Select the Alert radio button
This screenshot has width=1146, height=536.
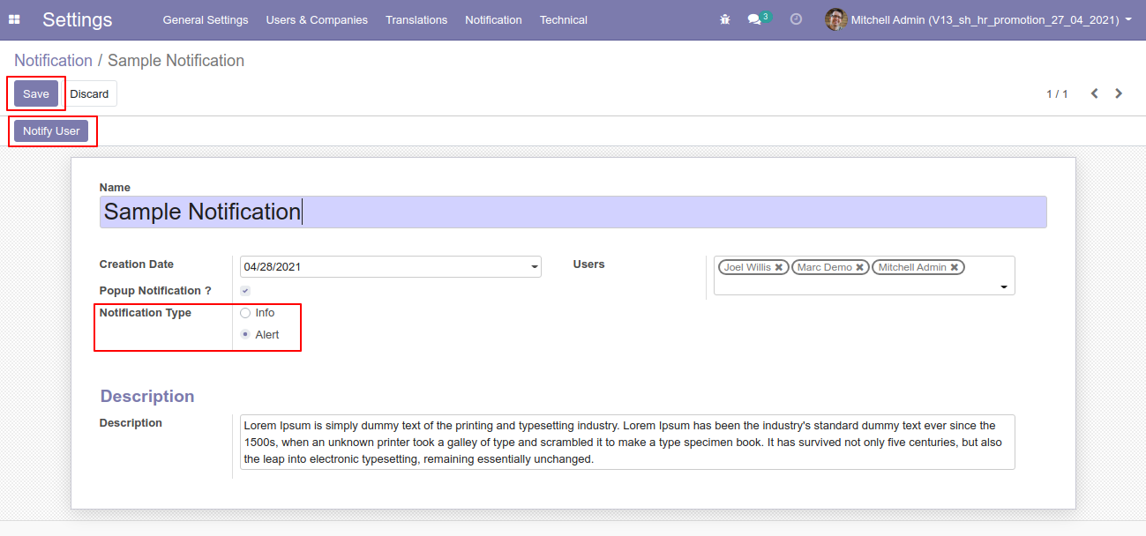click(x=245, y=335)
